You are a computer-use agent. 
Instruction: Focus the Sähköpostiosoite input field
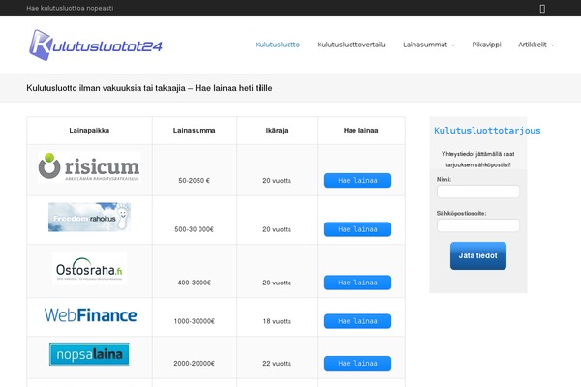pyautogui.click(x=478, y=225)
